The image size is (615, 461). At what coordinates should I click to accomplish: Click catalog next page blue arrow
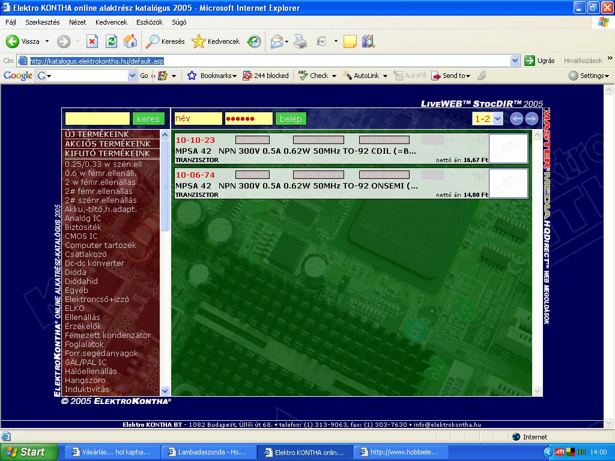click(532, 119)
